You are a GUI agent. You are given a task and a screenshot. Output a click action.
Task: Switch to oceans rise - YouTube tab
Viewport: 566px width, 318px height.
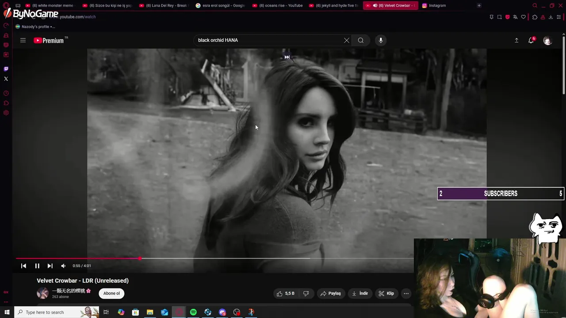pyautogui.click(x=277, y=6)
